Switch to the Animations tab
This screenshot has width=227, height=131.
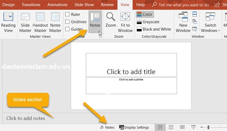[57, 5]
